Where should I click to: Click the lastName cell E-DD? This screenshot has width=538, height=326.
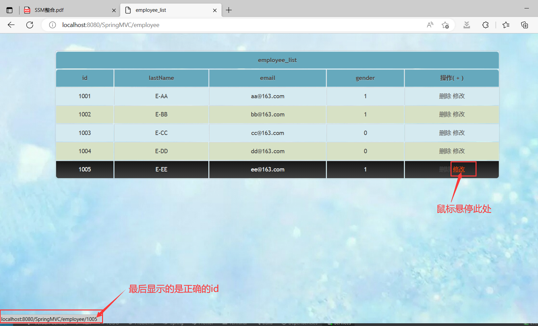pos(161,151)
